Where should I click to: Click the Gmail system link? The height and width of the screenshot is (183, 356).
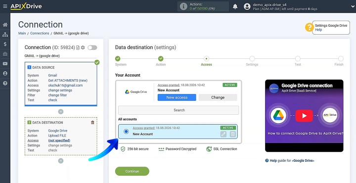coord(52,75)
